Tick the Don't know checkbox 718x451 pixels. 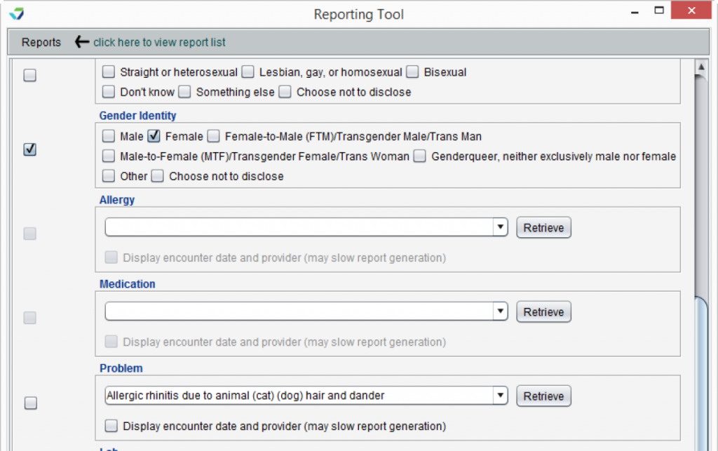(109, 92)
